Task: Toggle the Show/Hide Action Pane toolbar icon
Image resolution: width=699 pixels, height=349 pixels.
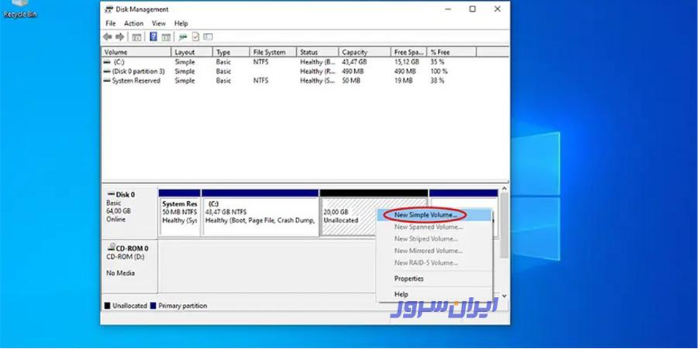Action: click(x=166, y=37)
